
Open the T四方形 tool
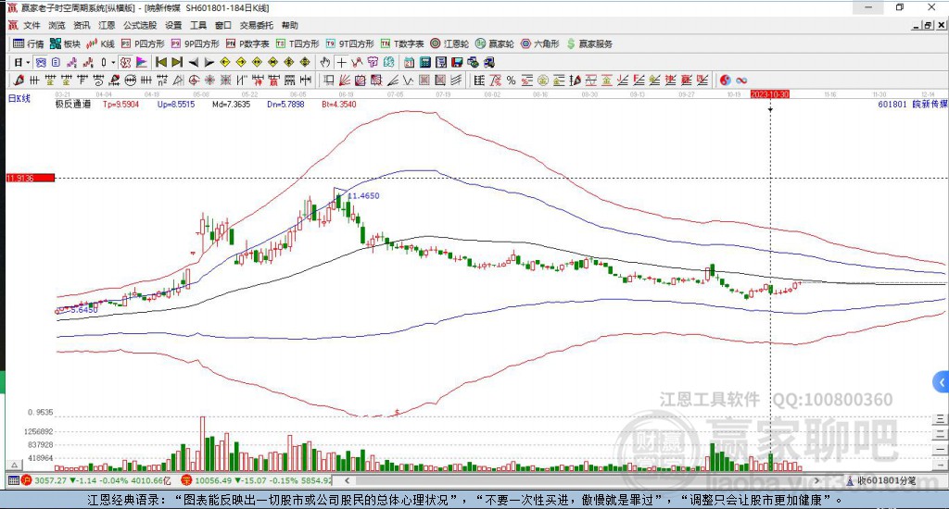(297, 43)
